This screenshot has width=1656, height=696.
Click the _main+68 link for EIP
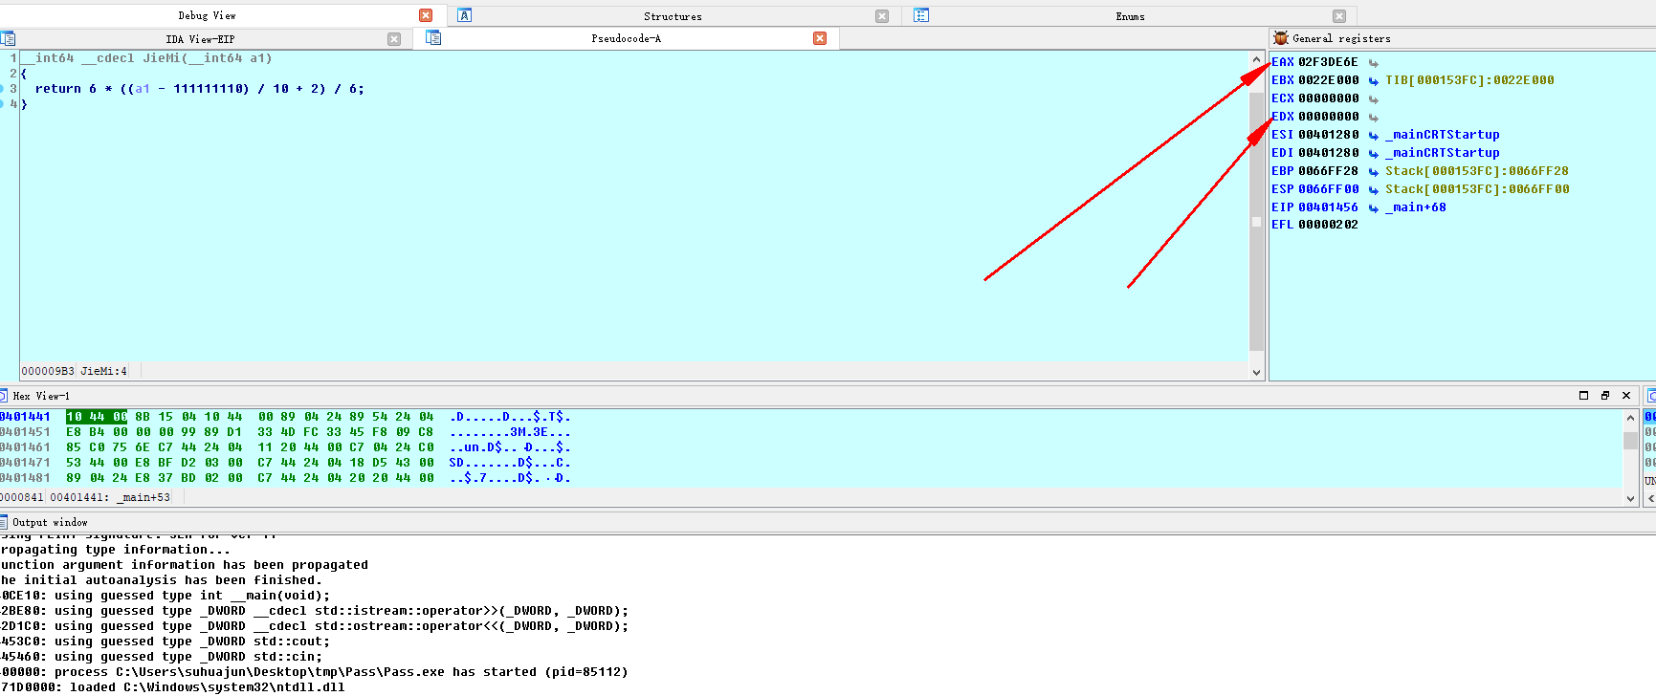1416,207
